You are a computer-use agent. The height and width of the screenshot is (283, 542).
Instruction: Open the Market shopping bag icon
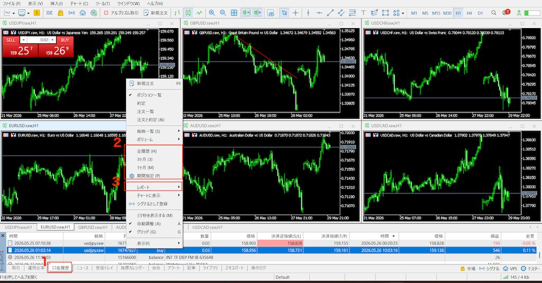click(x=60, y=13)
